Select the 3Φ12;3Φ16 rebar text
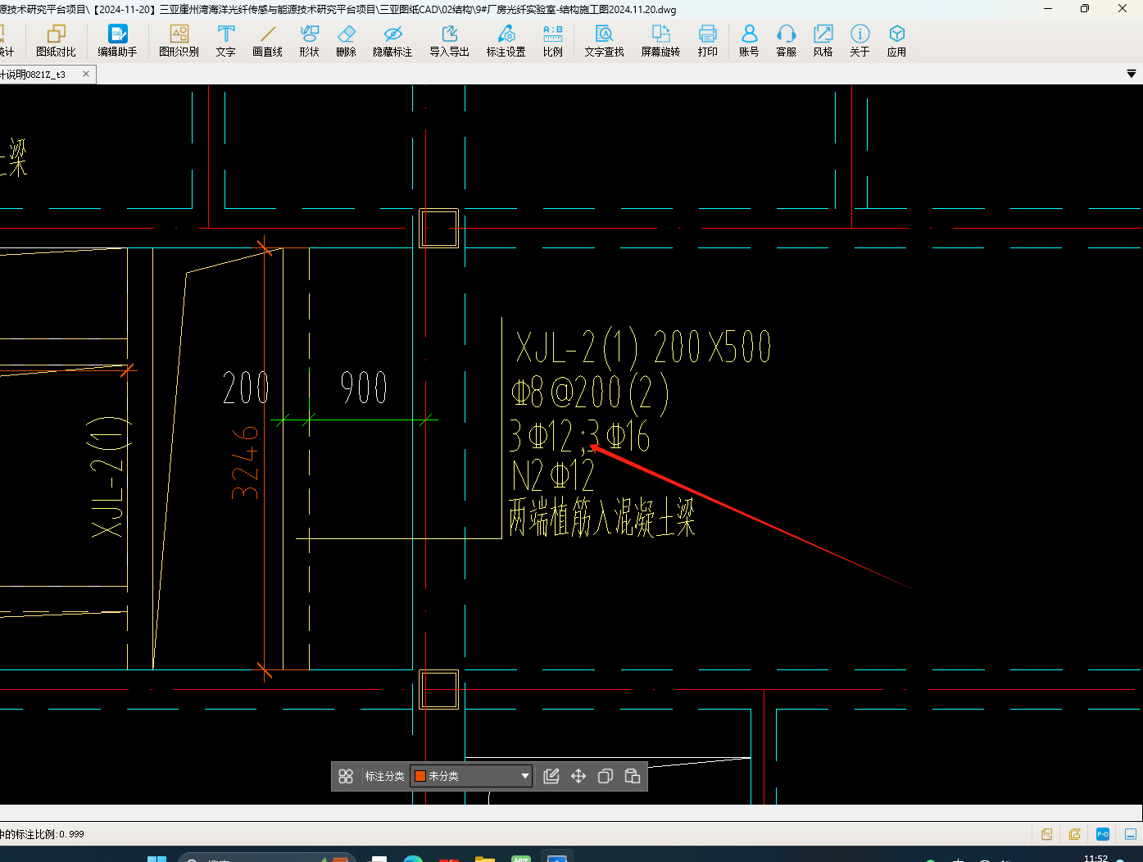Viewport: 1143px width, 862px height. pos(580,436)
